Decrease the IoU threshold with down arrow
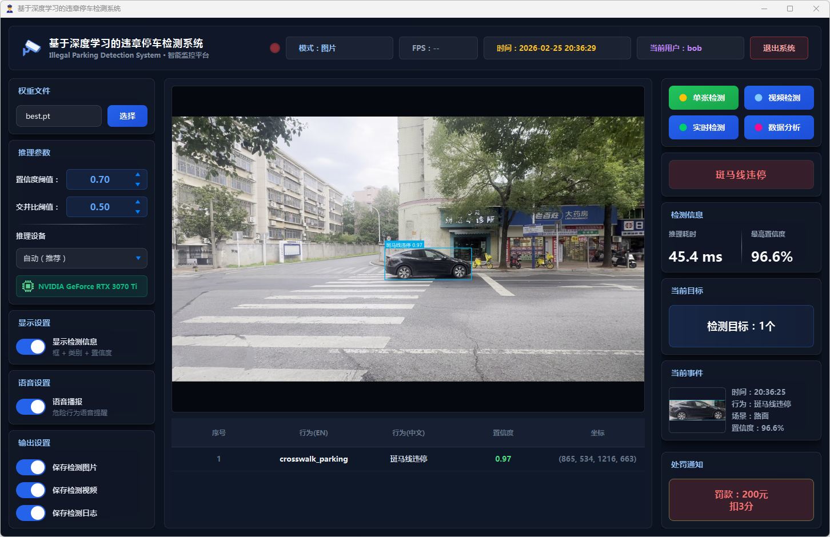The image size is (830, 537). point(138,212)
